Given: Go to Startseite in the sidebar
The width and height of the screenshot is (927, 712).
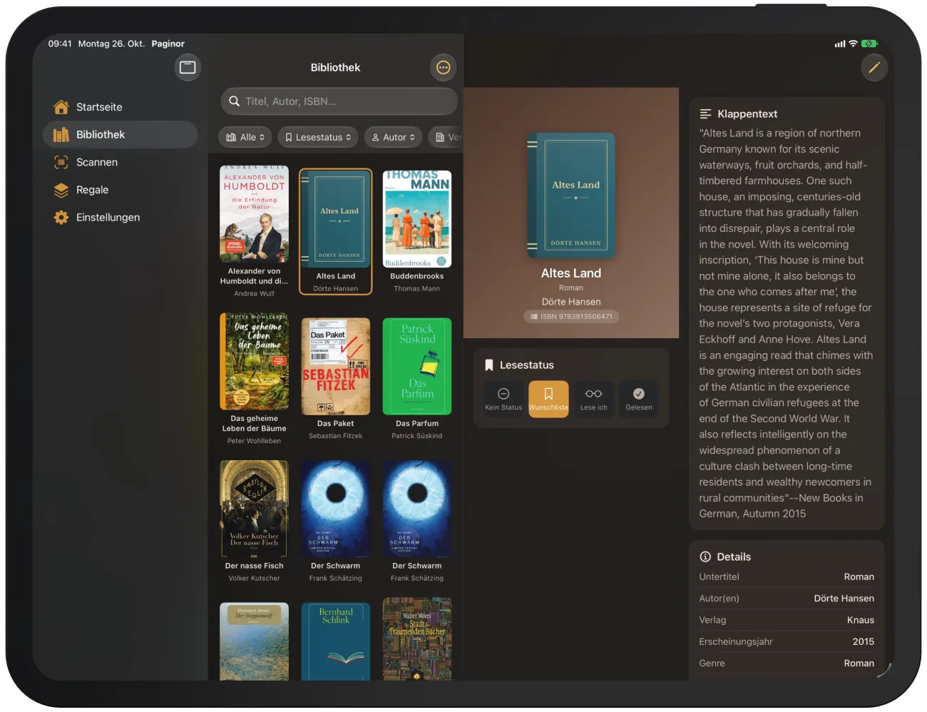Looking at the screenshot, I should (x=120, y=107).
